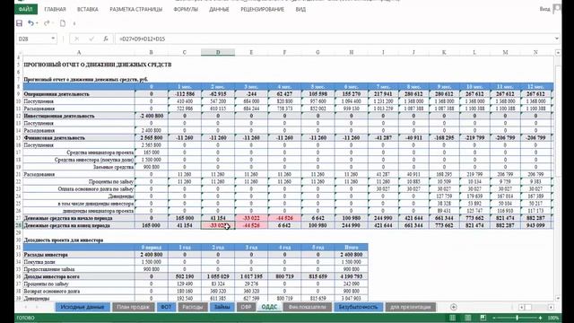Go to the План продаж sheet tab

click(133, 307)
